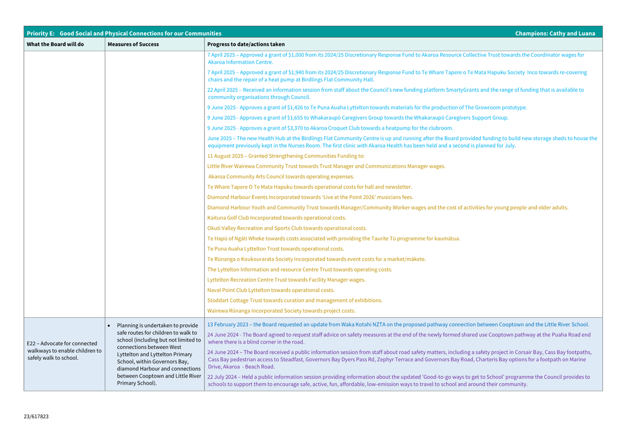Image resolution: width=619 pixels, height=438 pixels.
Task: Click the Whakaraupō Caregivers Group grant line
Action: tap(358, 118)
